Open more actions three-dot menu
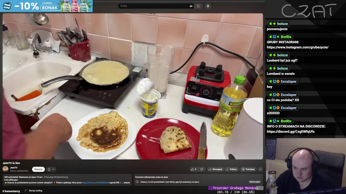 260,169
